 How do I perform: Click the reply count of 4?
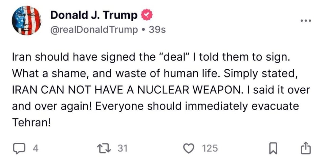(x=35, y=148)
